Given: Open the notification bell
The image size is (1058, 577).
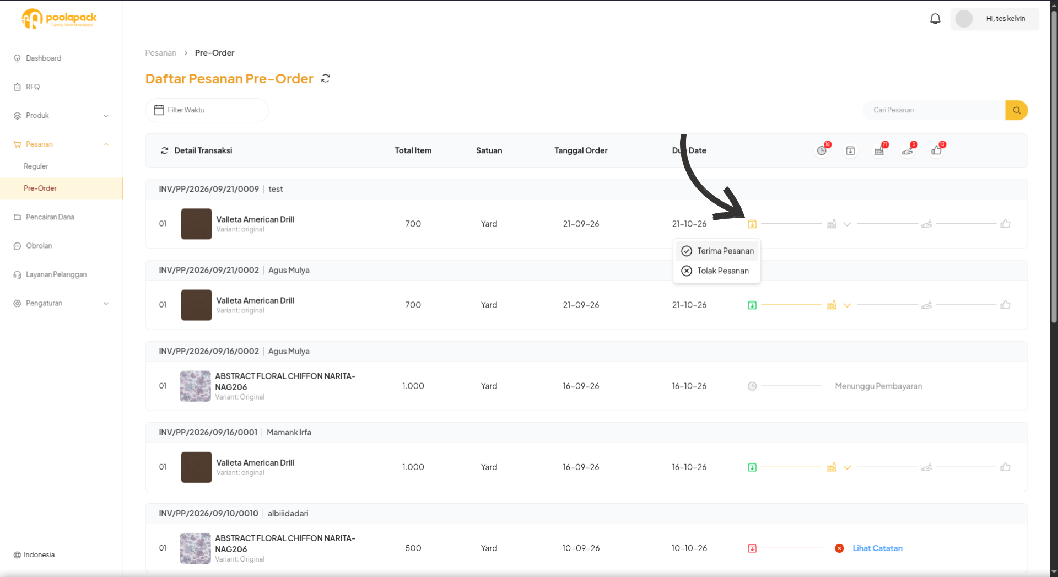Looking at the screenshot, I should click(935, 19).
